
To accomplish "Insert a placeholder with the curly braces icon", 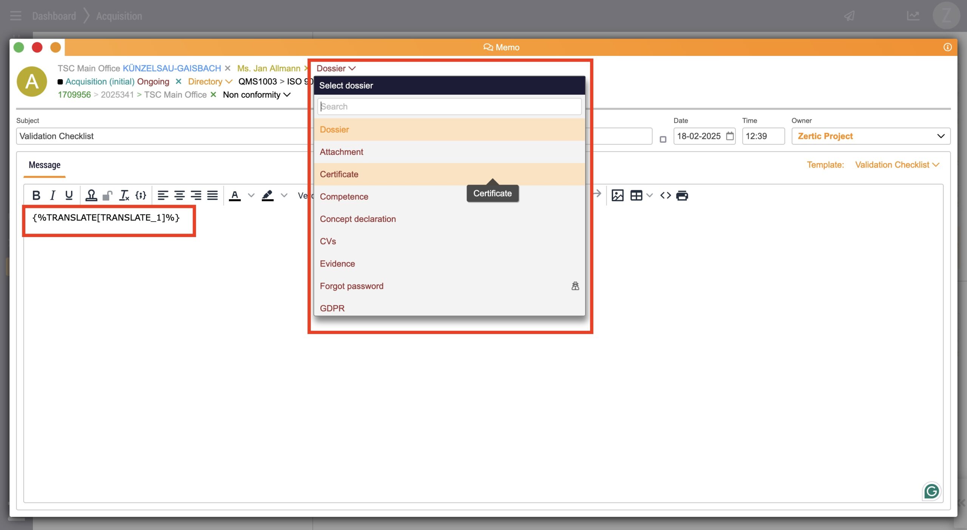I will point(141,195).
